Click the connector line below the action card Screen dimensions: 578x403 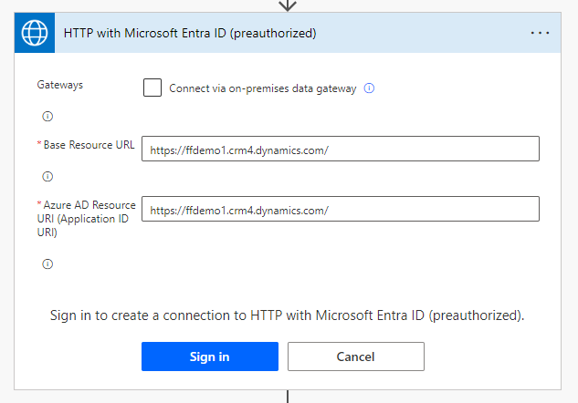[x=288, y=397]
